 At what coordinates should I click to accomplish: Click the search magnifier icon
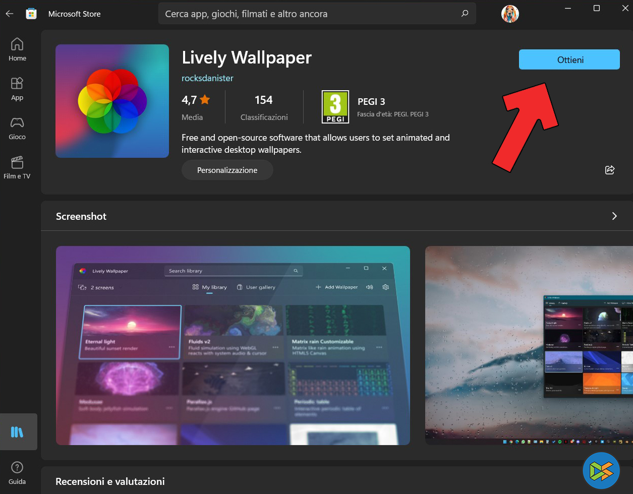pos(465,14)
